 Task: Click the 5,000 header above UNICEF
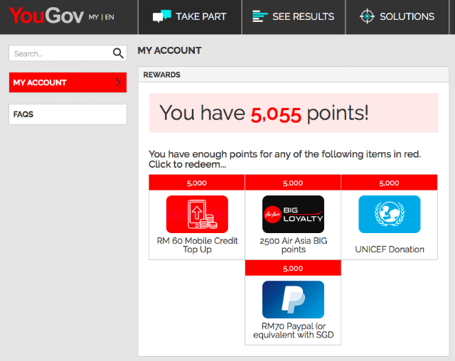390,183
